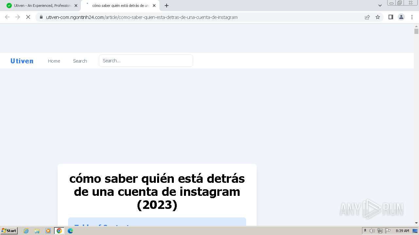
Task: Open the Windows Start menu
Action: [x=9, y=231]
